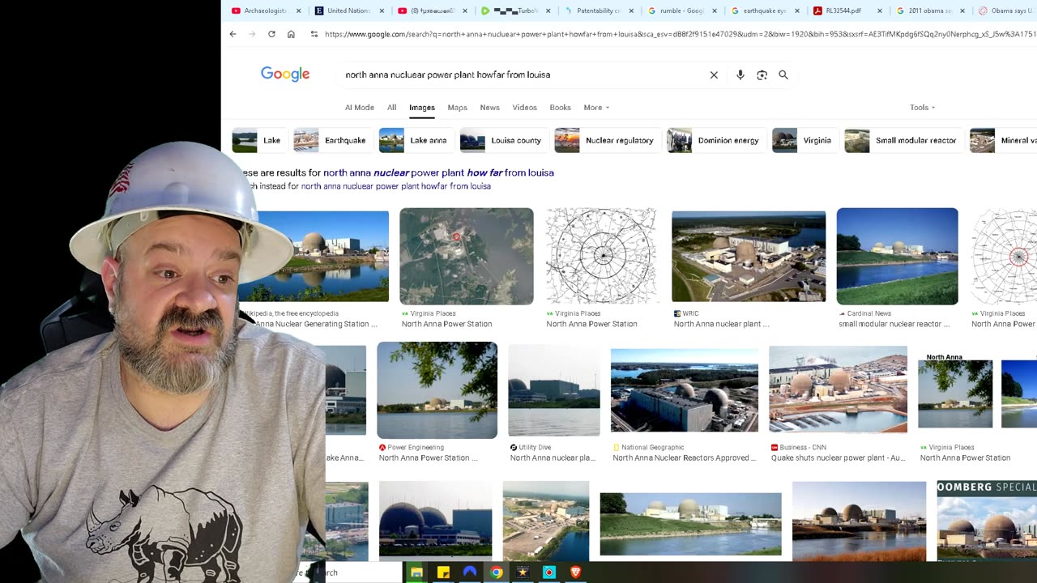The width and height of the screenshot is (1037, 583).
Task: Select the Books results tab
Action: pos(560,108)
